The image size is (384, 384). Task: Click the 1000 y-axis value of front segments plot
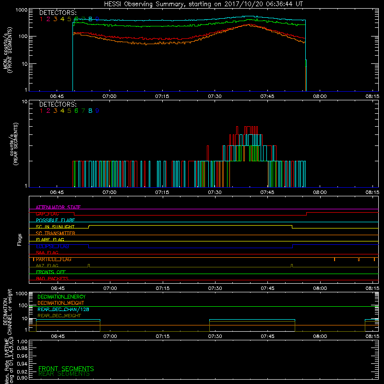(22, 10)
